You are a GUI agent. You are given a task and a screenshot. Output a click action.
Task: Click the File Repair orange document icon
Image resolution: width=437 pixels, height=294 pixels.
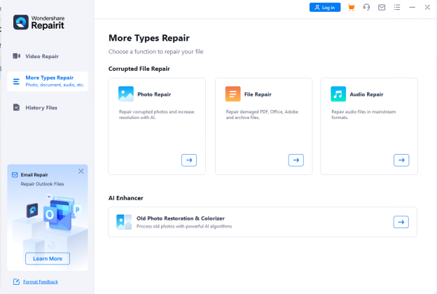click(x=233, y=94)
